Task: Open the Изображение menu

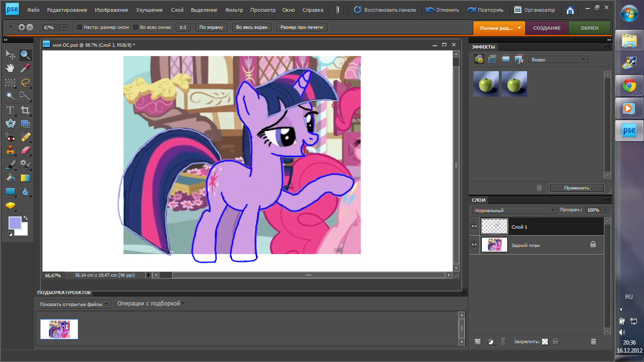Action: point(111,10)
